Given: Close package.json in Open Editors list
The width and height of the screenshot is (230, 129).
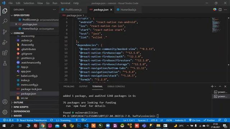Looking at the screenshot, I should coord(16,24).
